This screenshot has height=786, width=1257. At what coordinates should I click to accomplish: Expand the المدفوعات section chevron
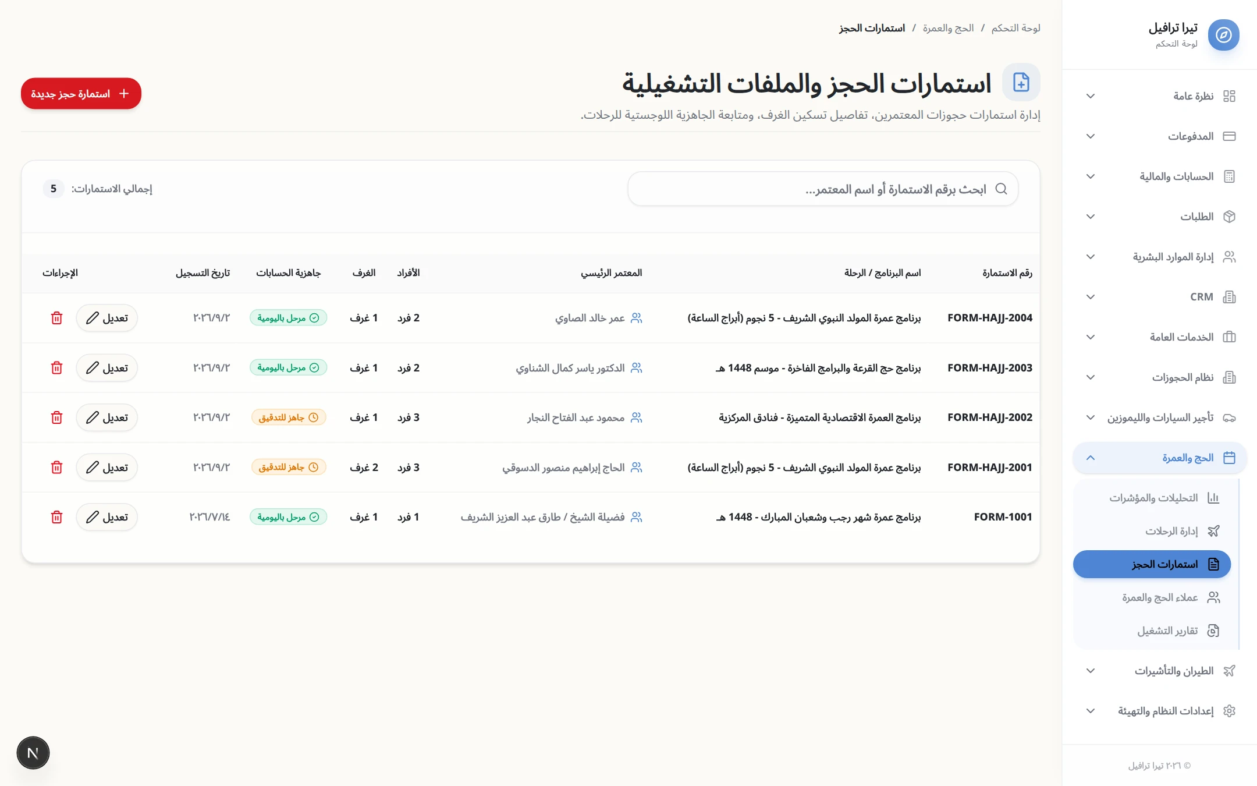pos(1091,136)
